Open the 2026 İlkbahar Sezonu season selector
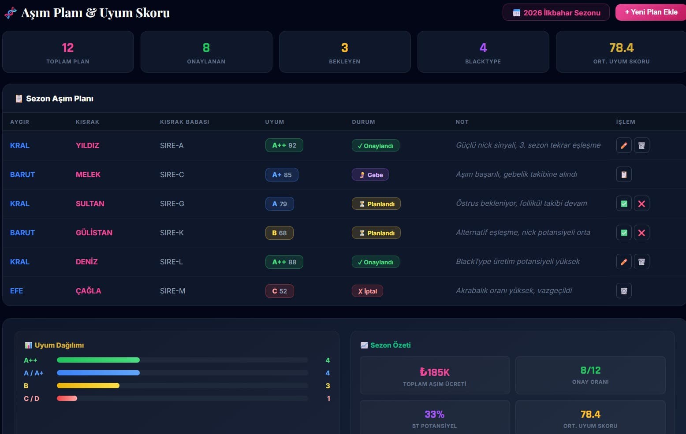 (x=556, y=12)
